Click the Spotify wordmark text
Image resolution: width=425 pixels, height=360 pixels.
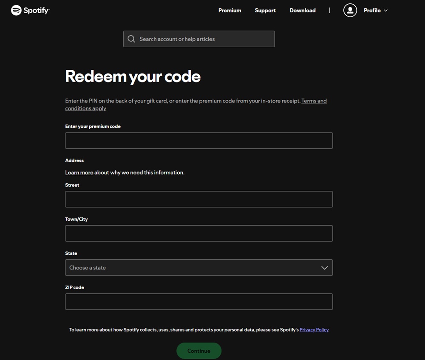(x=36, y=11)
